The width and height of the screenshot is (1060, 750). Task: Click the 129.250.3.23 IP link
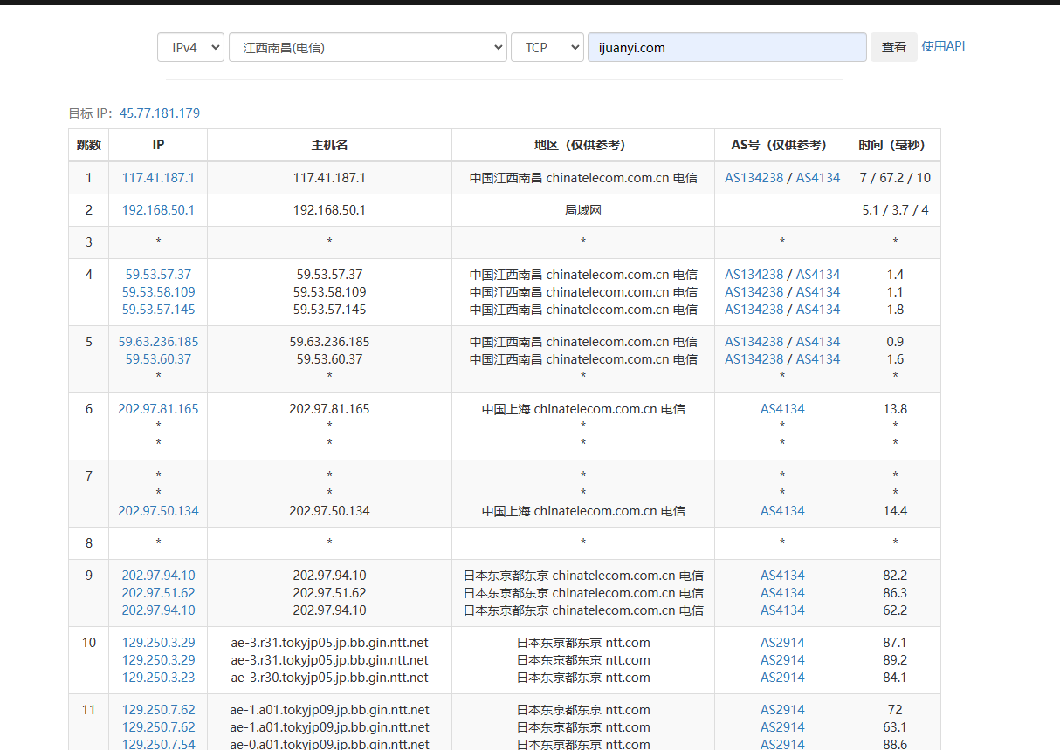pyautogui.click(x=158, y=678)
